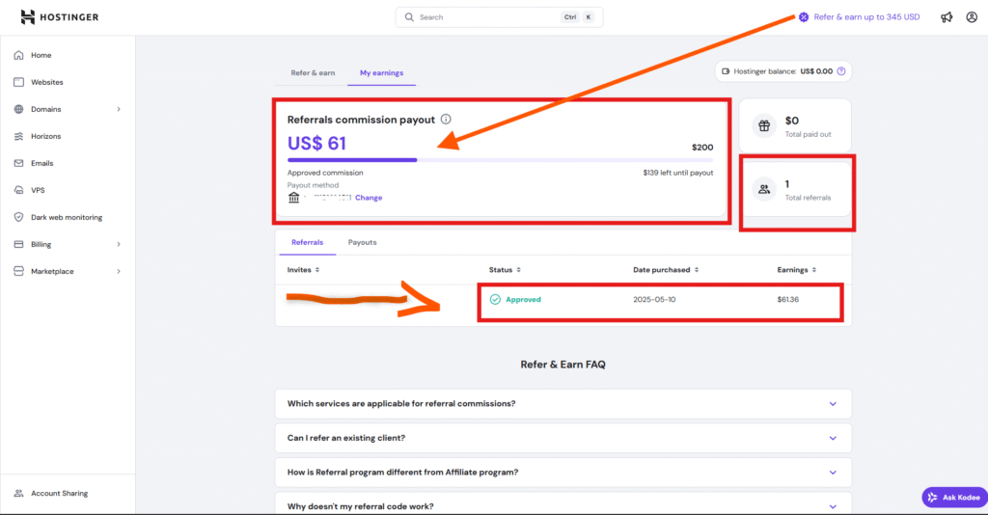Click the $61.36 earnings cell

click(787, 300)
